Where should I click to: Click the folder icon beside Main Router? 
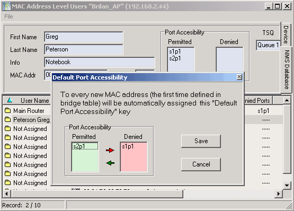pos(7,110)
